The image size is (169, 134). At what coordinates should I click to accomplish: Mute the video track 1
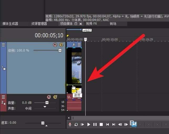[x=55, y=45]
